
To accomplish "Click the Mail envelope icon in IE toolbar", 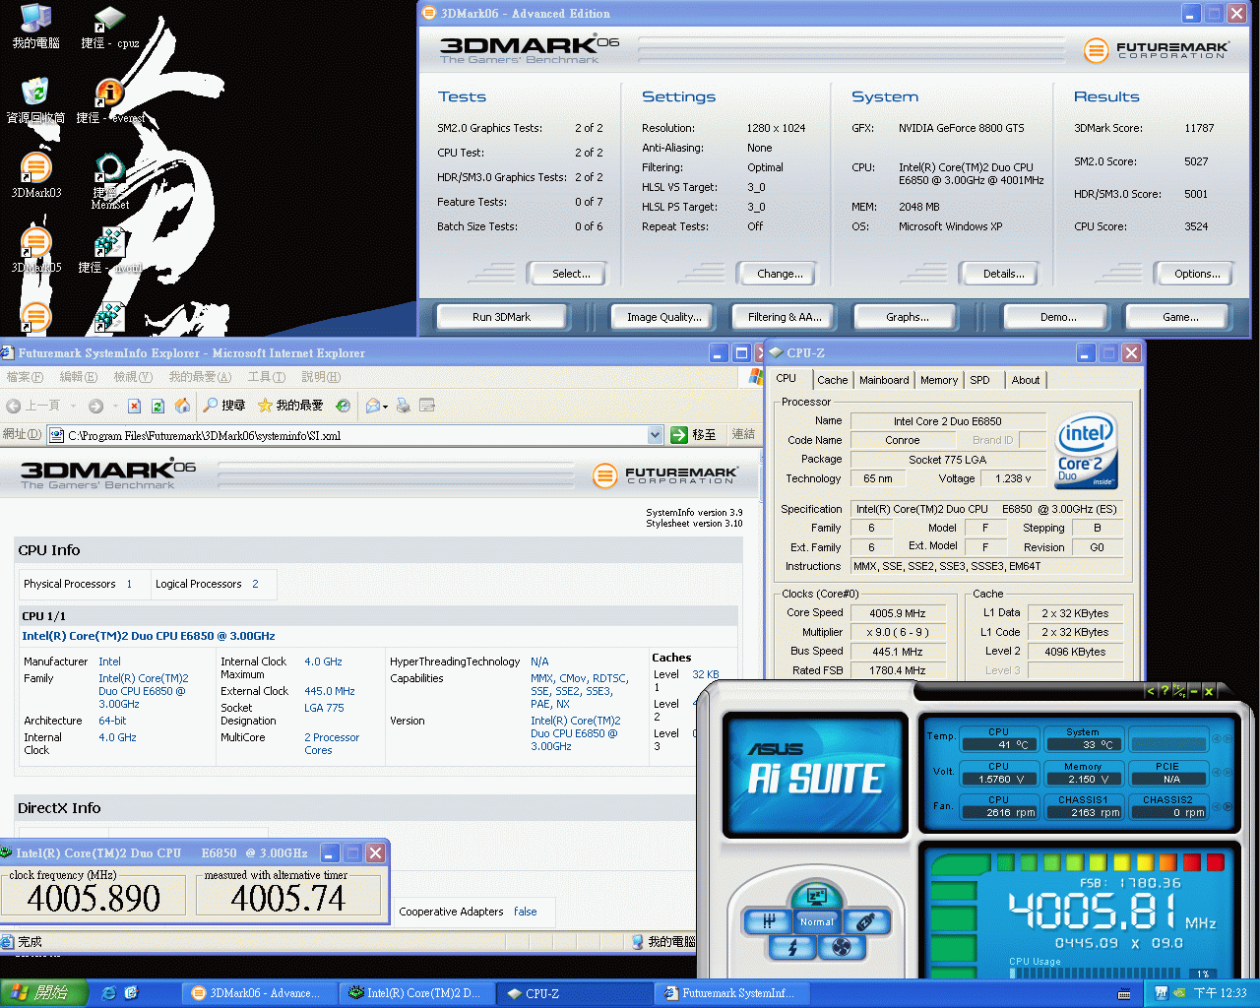I will 373,406.
